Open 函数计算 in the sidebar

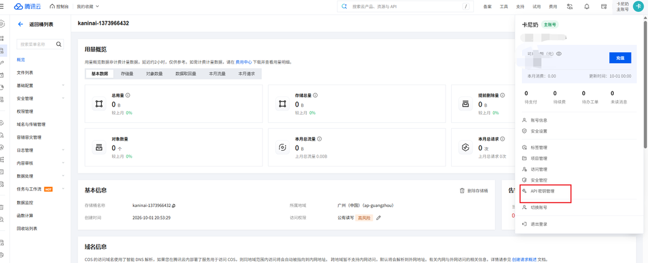(25, 216)
